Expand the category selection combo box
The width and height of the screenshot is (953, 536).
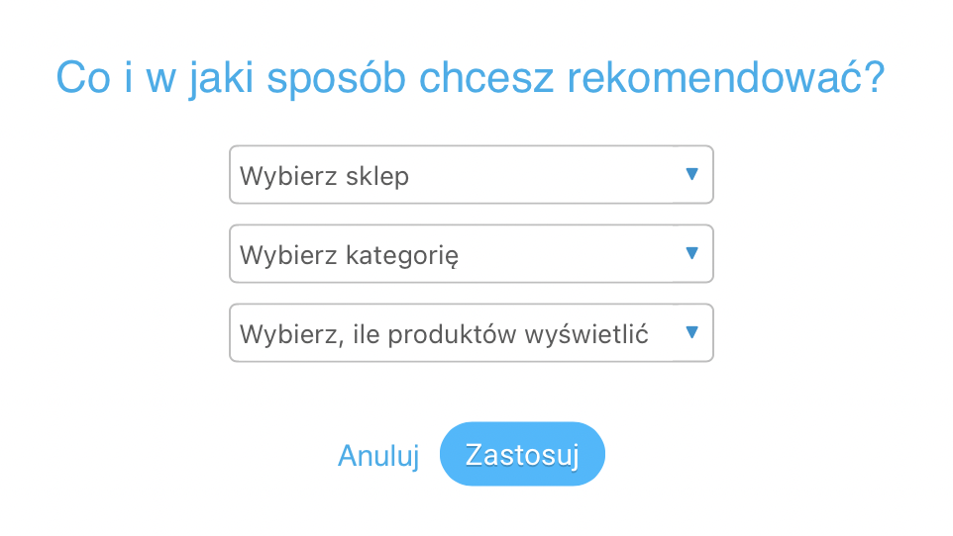click(x=471, y=254)
